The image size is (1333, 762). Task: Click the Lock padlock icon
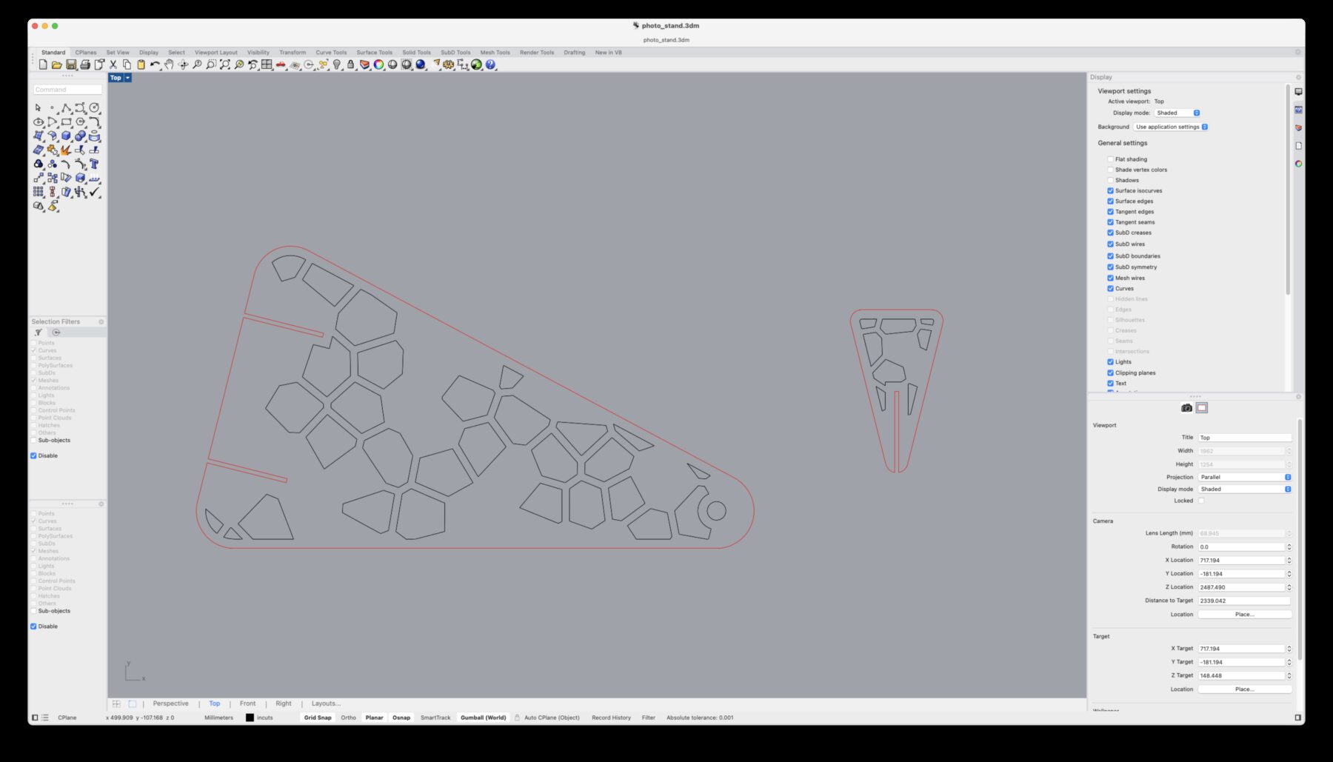tap(351, 65)
